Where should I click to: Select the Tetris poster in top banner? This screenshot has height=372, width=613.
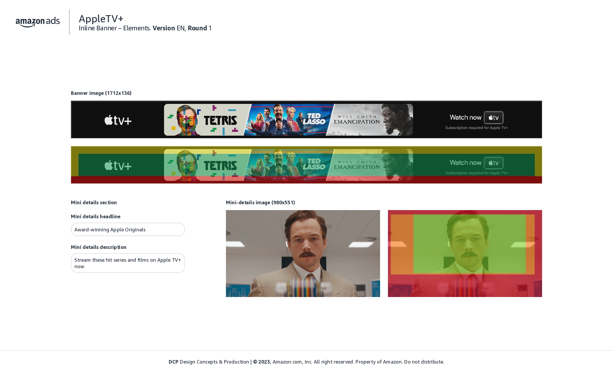(206, 120)
